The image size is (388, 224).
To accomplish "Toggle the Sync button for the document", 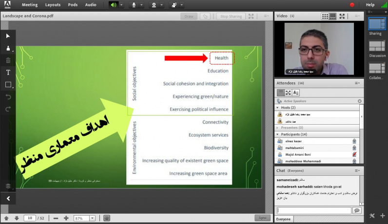I will click(262, 218).
